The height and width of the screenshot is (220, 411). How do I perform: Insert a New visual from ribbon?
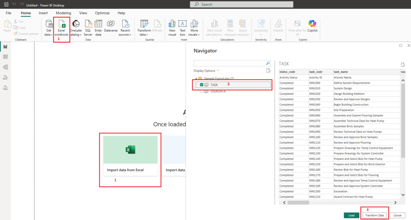click(172, 28)
